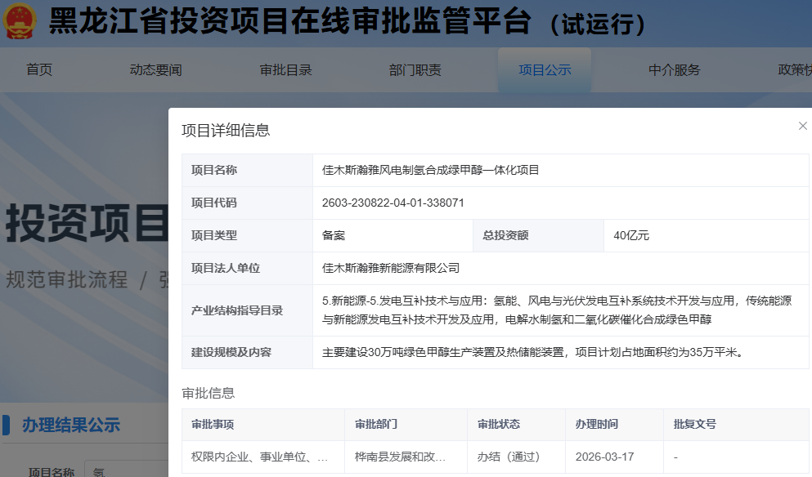Click the 办结（通过） approval status
The image size is (812, 477).
[507, 457]
